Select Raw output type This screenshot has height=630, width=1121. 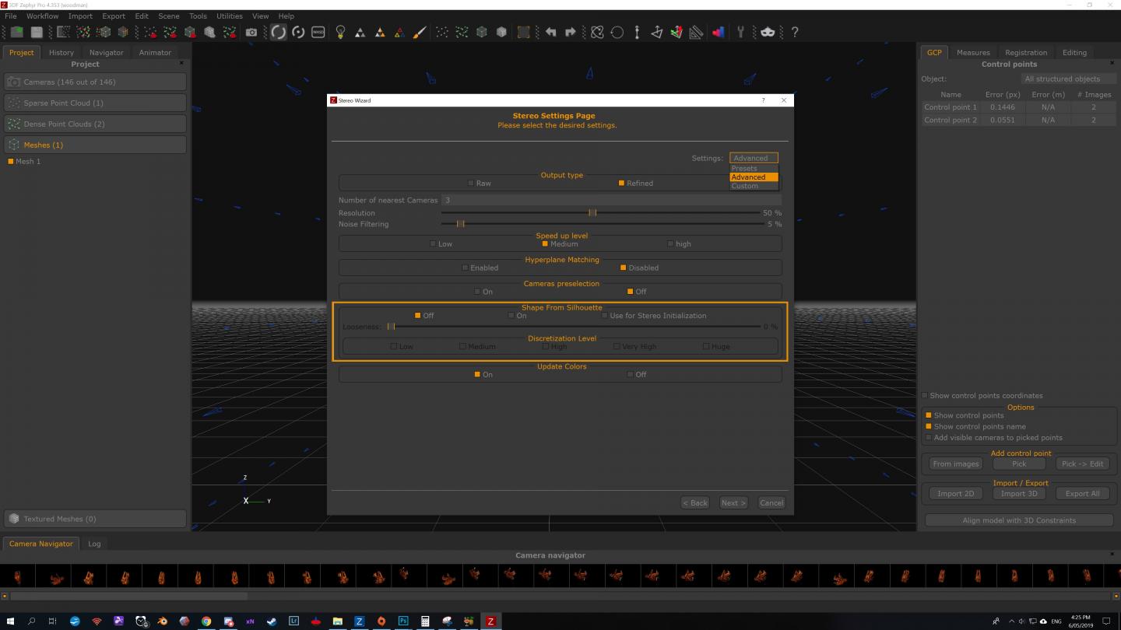[x=471, y=184]
